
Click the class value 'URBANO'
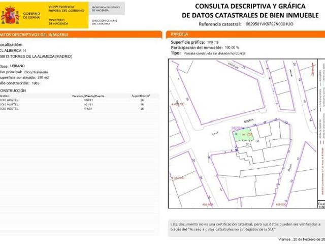(17, 66)
